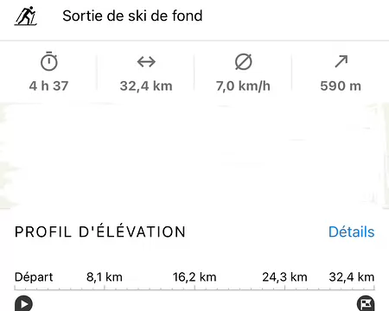
Task: Select the 32,4 km end axis marker
Action: (352, 277)
